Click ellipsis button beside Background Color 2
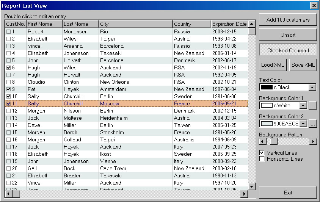 coord(313,124)
